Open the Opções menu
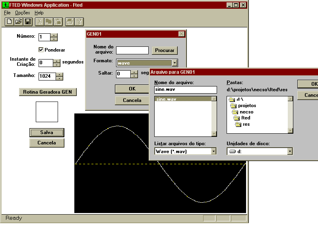Screen dimensions: 318x238 tap(22, 13)
